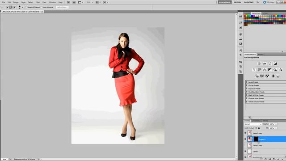Expand Black & White Presets list
This screenshot has width=286, height=161.
point(247,95)
